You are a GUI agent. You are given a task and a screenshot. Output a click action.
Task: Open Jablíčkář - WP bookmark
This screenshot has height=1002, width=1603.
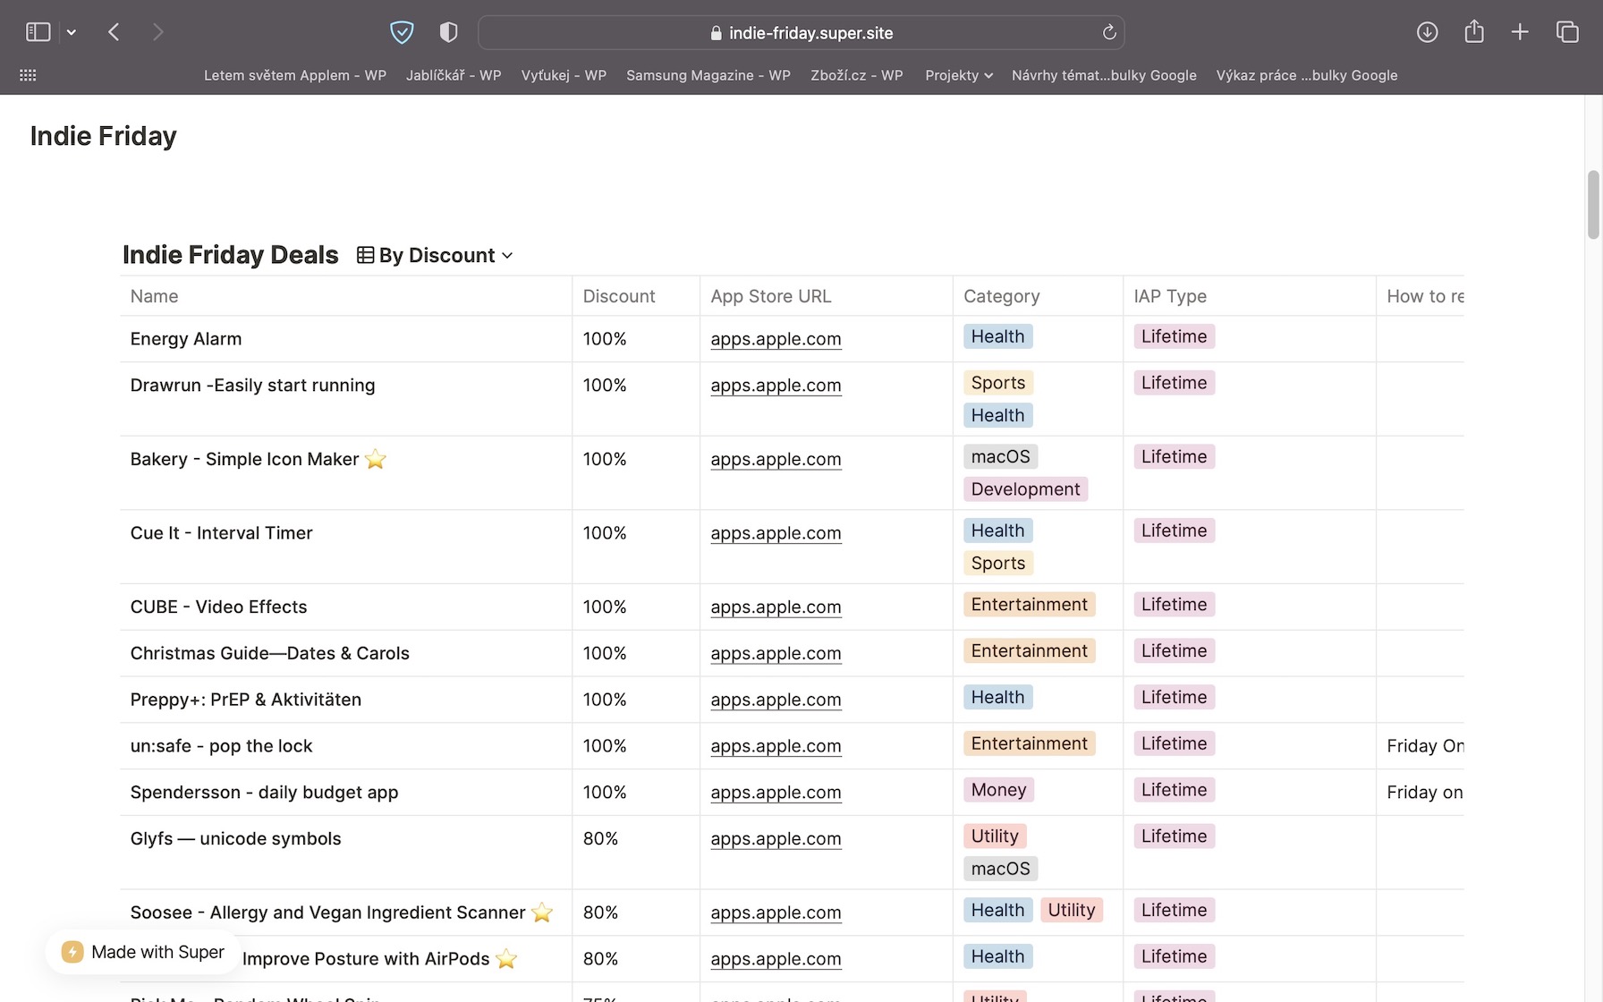[x=453, y=75]
